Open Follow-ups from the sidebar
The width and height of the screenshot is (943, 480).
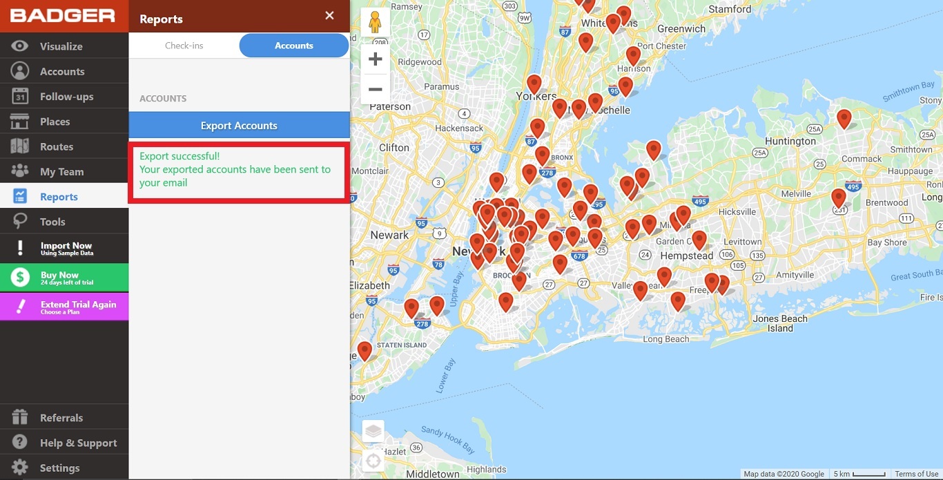pos(64,96)
